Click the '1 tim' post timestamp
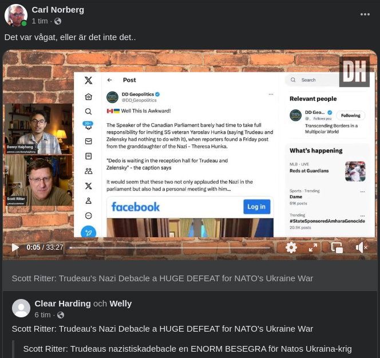Screen dimensions: 380x358 coord(39,21)
